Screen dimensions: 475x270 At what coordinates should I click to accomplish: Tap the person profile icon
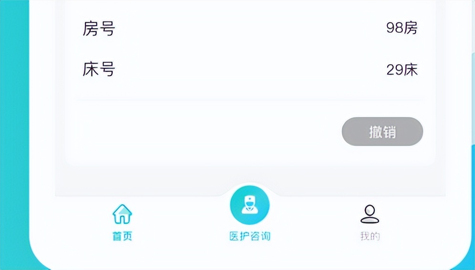[370, 214]
